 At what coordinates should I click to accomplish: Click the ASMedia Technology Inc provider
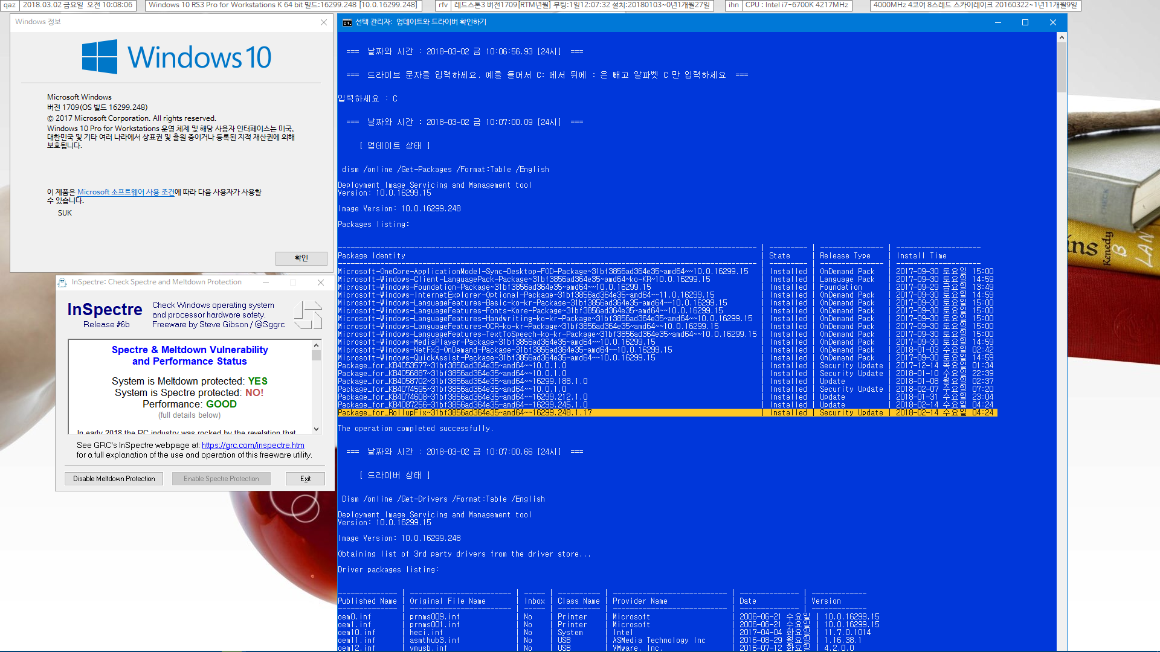pyautogui.click(x=659, y=641)
